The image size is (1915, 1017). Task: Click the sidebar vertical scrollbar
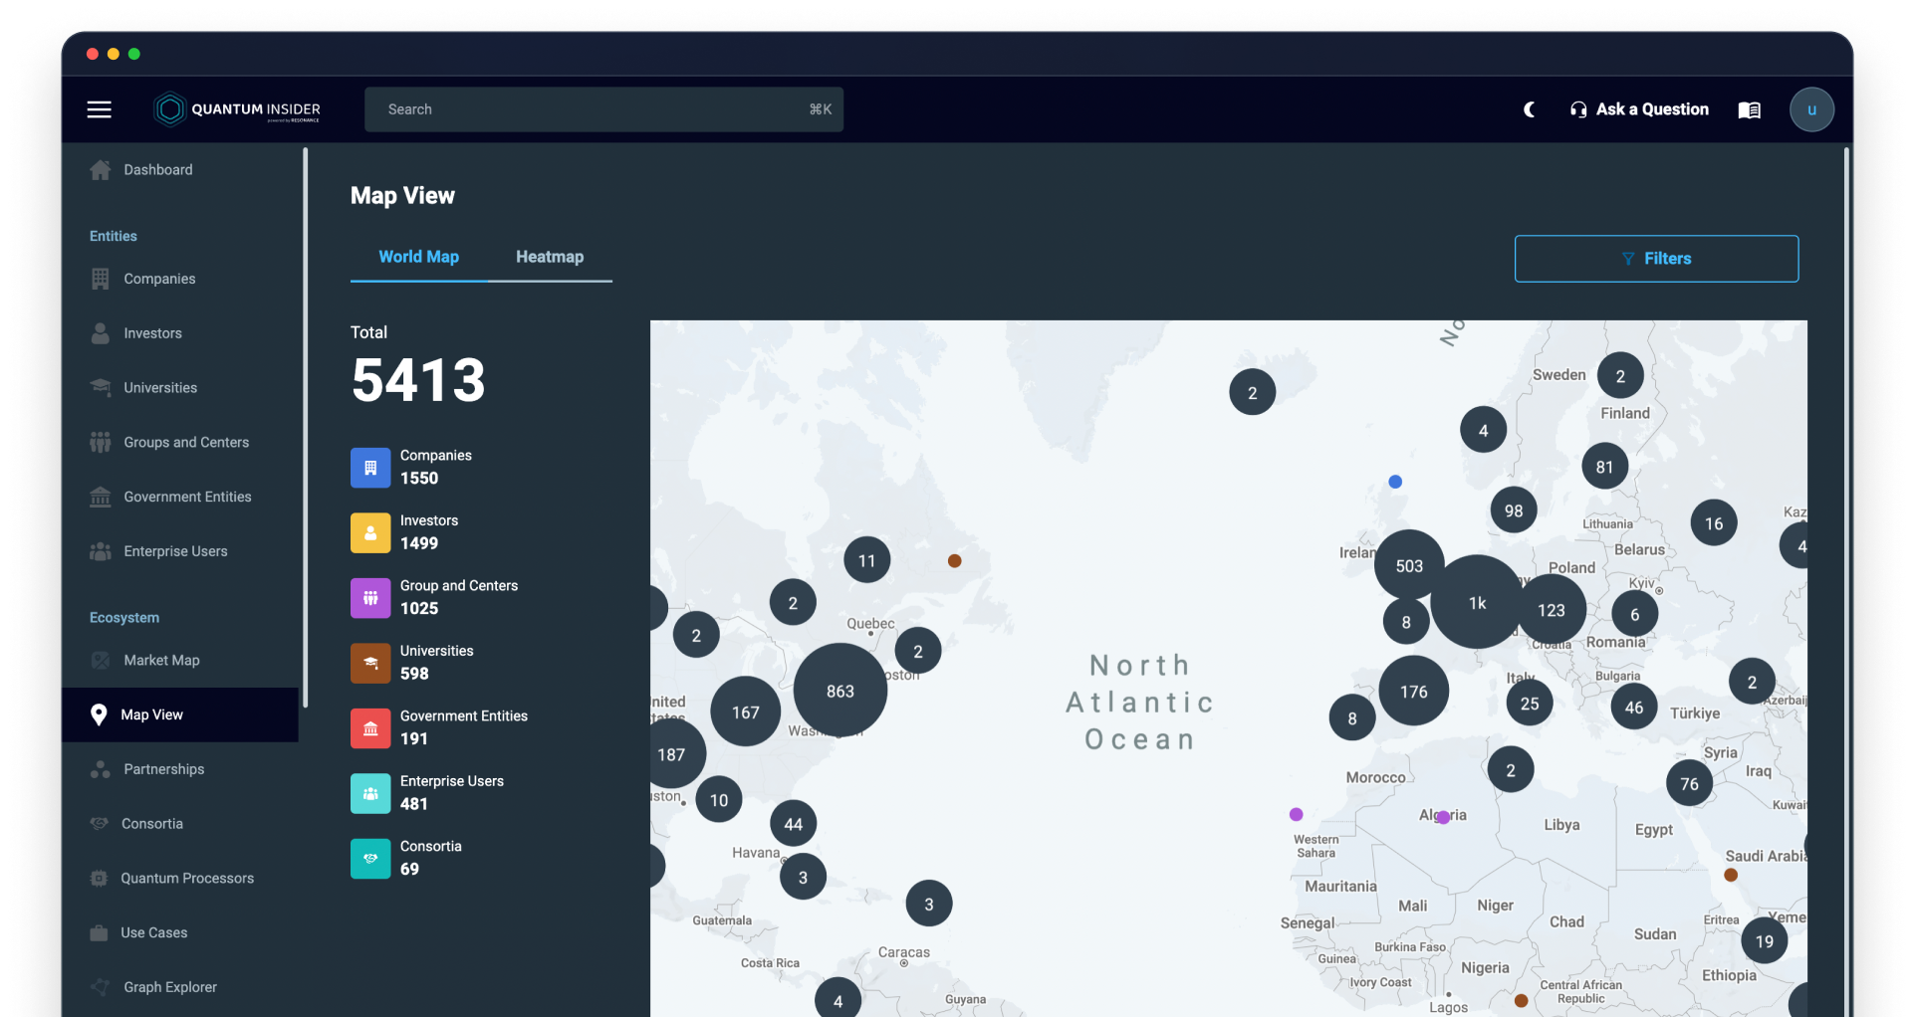(306, 428)
